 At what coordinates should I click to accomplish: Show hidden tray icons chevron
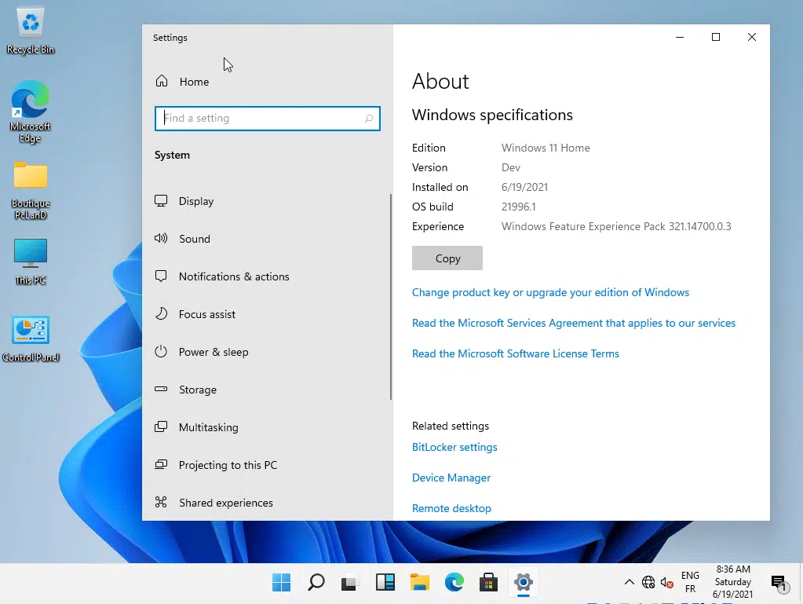(630, 583)
